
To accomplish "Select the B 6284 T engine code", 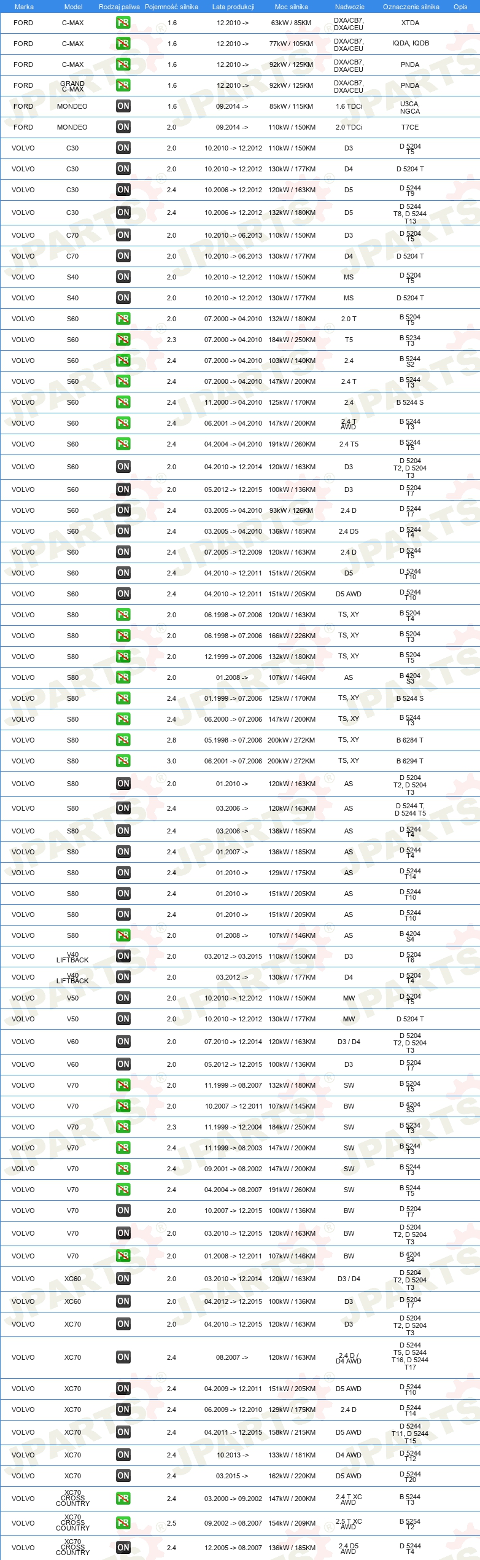I will tap(410, 740).
